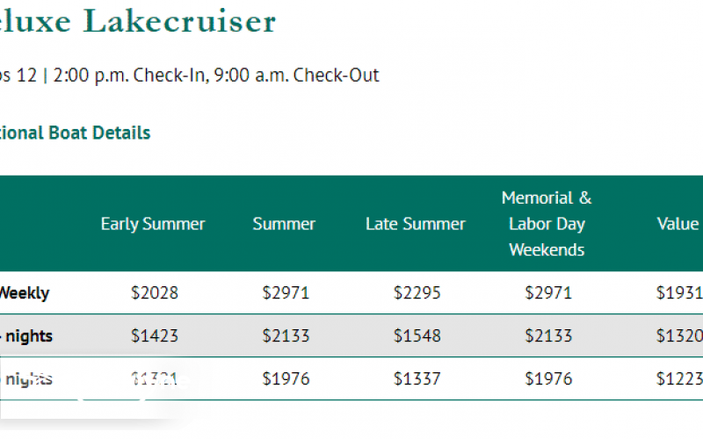Open the Additional Boat Details link
Viewport: 703px width, 439px height.
click(x=75, y=133)
